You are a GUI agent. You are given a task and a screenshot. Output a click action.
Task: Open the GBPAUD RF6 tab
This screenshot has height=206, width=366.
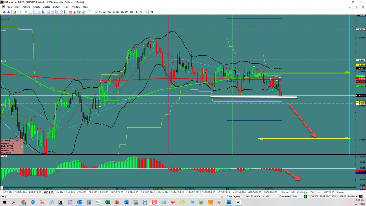pos(178,192)
